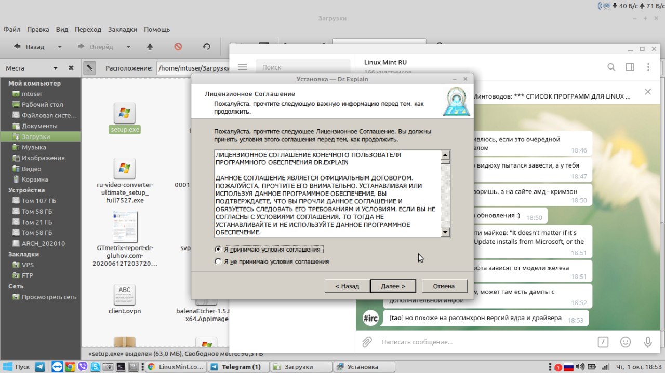Open the Telegram emoji picker
This screenshot has height=373, width=665.
pos(626,342)
